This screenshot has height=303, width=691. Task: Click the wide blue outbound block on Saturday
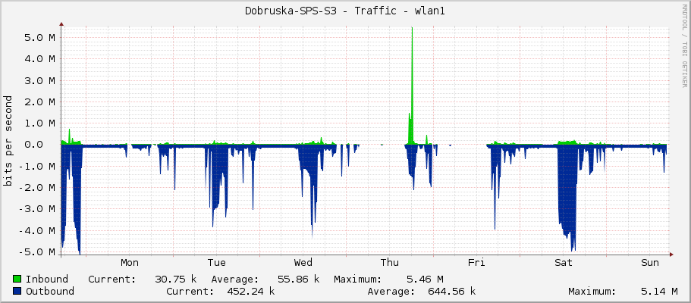click(566, 189)
